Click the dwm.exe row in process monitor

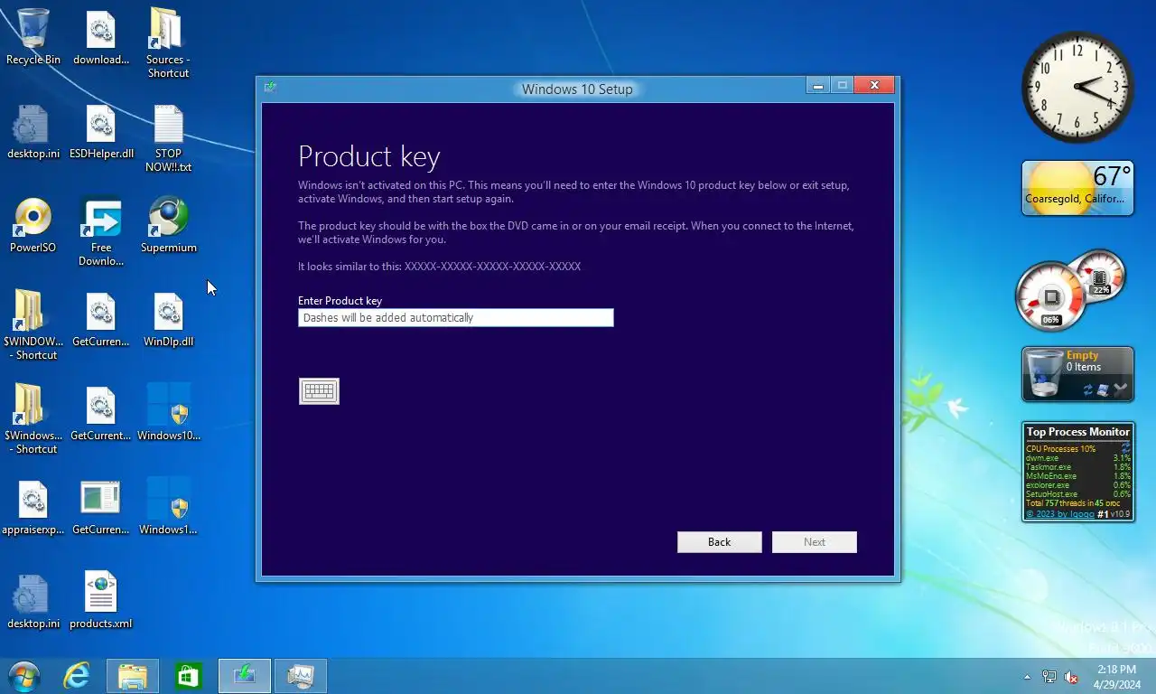1078,458
